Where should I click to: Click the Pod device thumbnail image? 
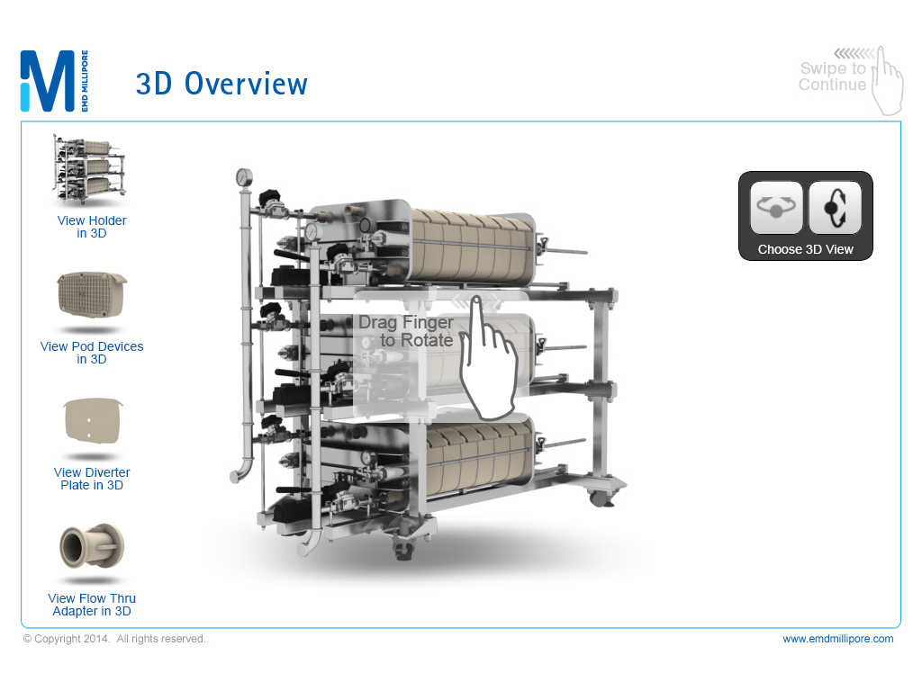coord(92,295)
